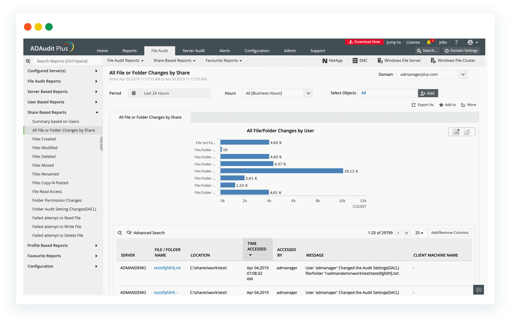Open the Jobs link
The width and height of the screenshot is (511, 324).
pyautogui.click(x=443, y=42)
